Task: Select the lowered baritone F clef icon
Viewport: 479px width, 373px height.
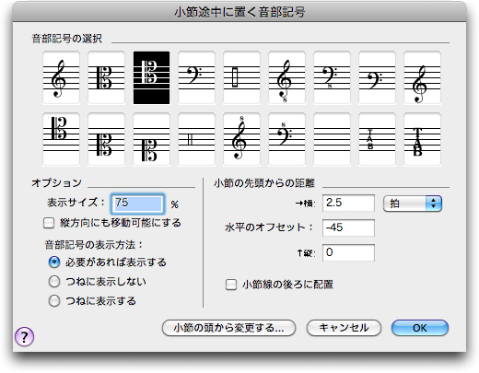Action: (x=377, y=77)
